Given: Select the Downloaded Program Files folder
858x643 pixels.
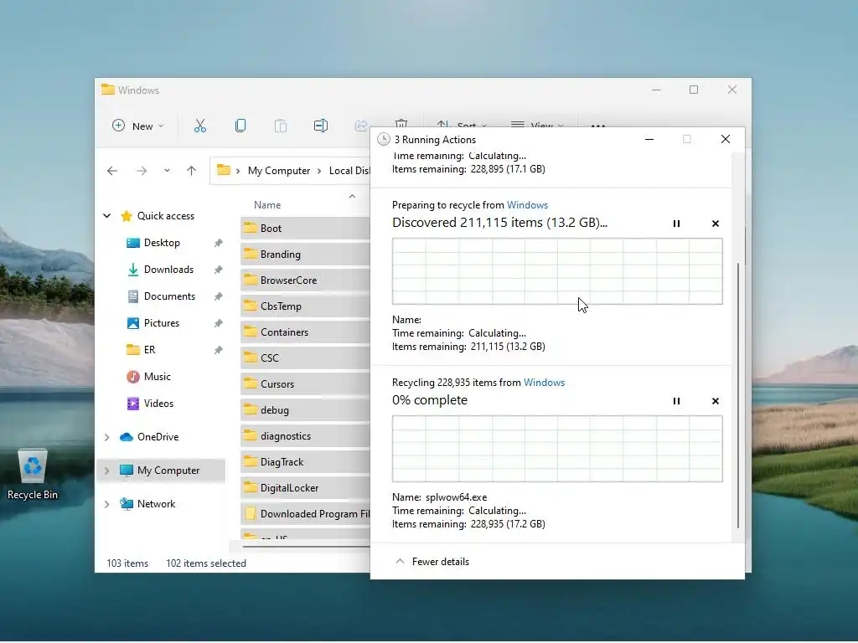Looking at the screenshot, I should pyautogui.click(x=305, y=514).
